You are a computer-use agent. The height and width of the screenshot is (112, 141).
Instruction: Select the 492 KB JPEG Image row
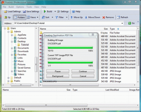click(88, 71)
